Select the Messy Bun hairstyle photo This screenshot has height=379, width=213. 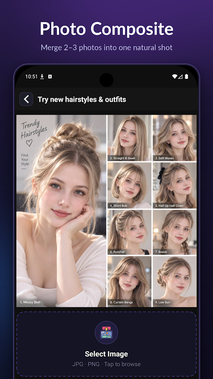coord(61,211)
